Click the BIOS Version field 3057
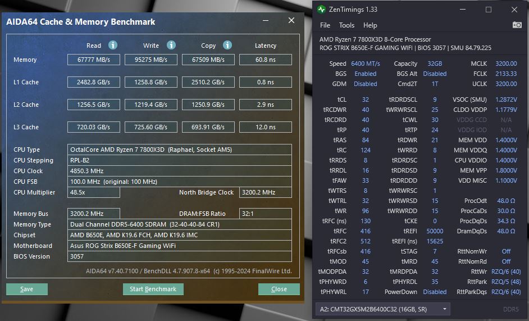Image resolution: width=529 pixels, height=321 pixels. (x=180, y=256)
